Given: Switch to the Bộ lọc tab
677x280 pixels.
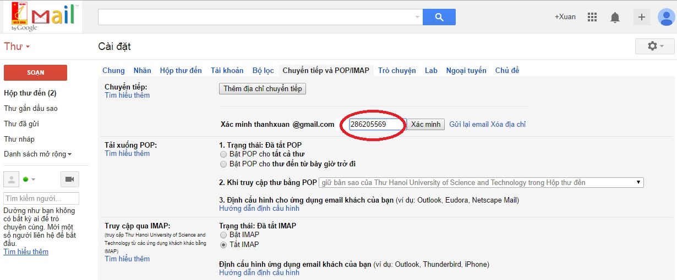Looking at the screenshot, I should pos(263,70).
